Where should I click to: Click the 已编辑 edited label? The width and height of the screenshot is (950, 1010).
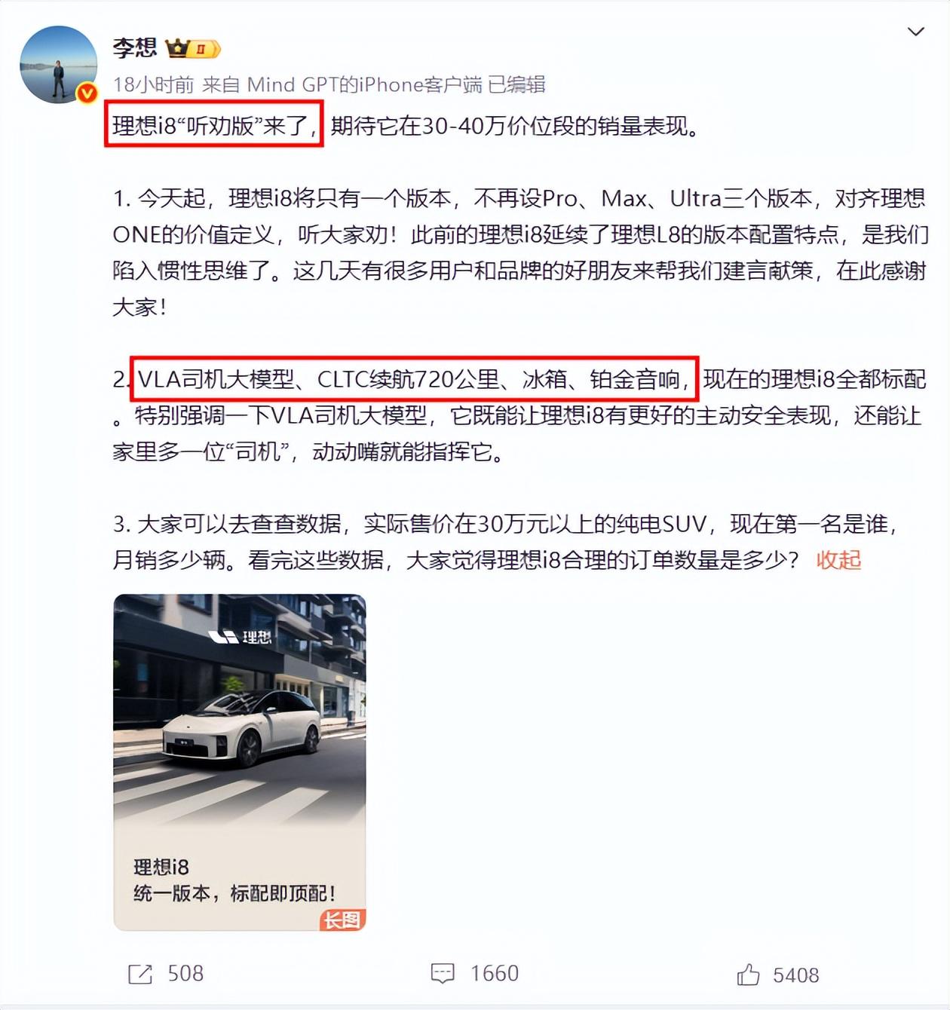coord(516,84)
